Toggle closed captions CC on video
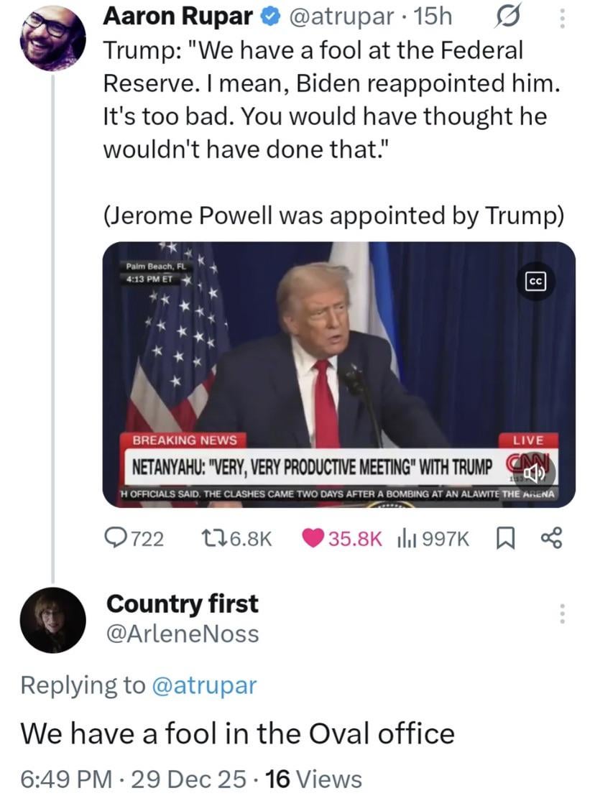 pos(536,281)
